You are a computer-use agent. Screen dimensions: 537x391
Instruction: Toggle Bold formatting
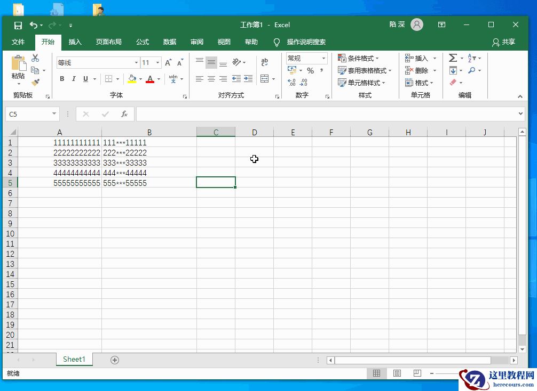click(62, 79)
